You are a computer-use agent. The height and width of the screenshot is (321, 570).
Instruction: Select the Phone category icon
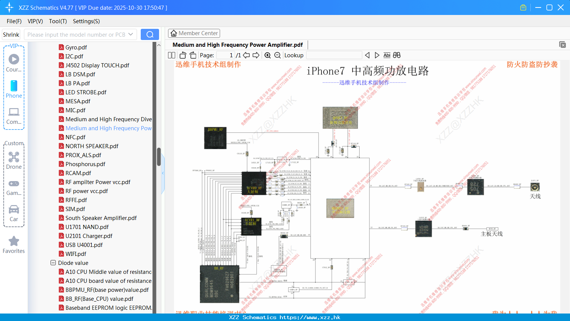click(14, 86)
